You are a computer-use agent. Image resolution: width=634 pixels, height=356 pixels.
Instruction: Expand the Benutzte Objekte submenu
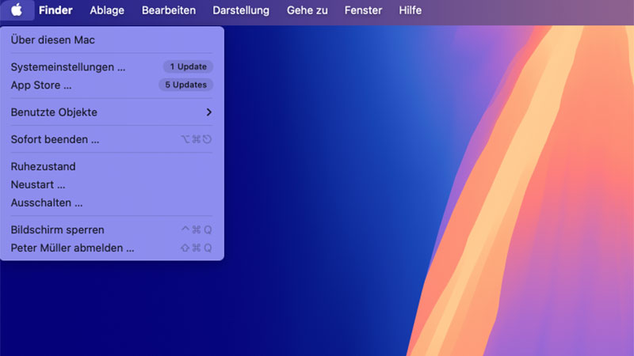[112, 112]
